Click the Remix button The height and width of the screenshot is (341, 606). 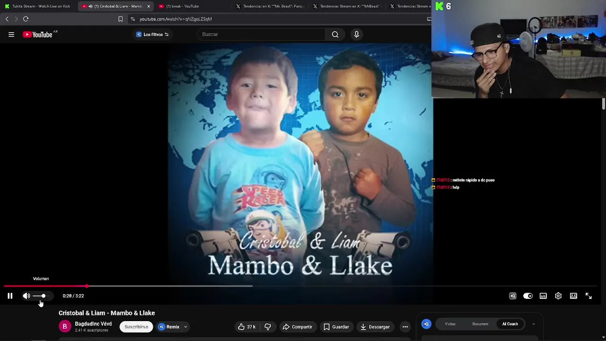click(x=169, y=327)
